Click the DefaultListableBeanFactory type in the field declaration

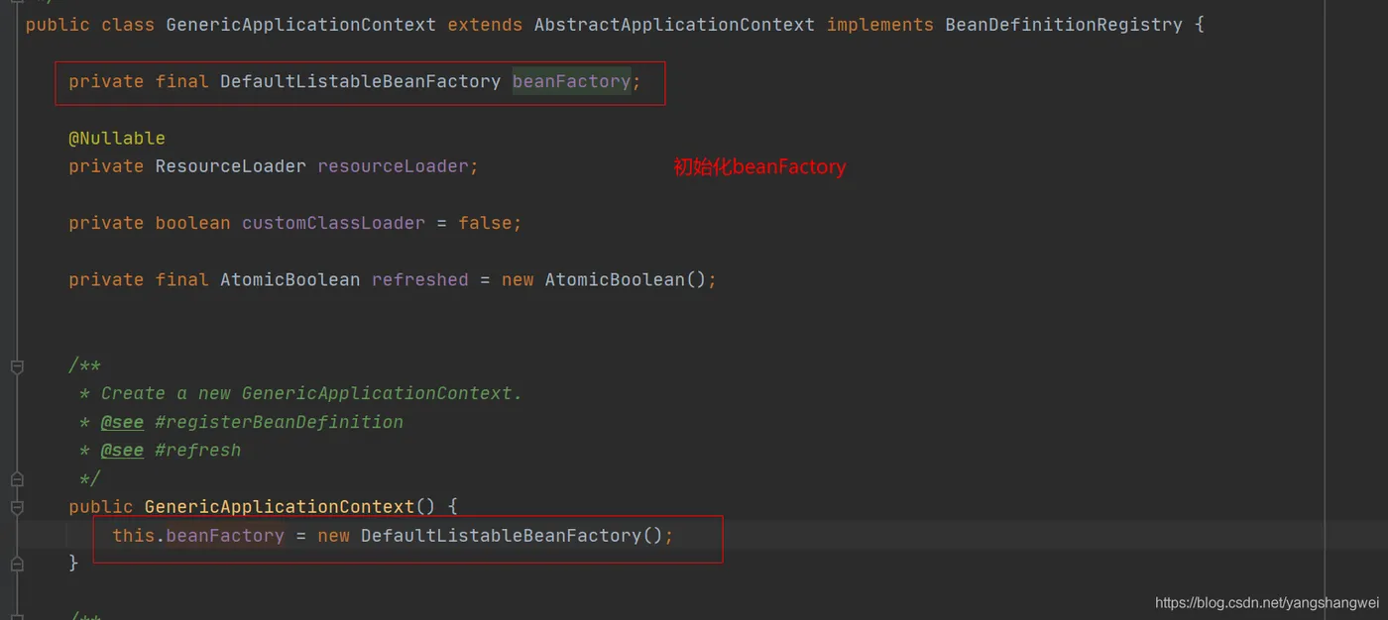pos(360,81)
